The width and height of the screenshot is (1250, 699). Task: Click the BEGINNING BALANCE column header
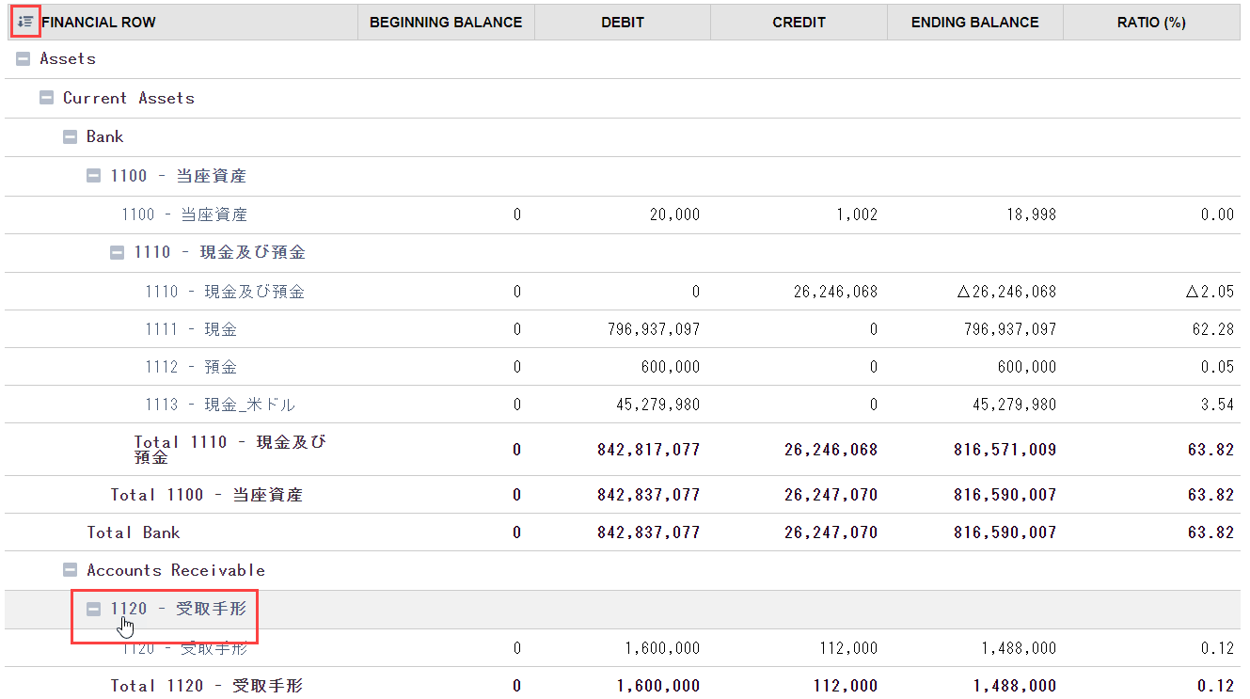tap(446, 22)
